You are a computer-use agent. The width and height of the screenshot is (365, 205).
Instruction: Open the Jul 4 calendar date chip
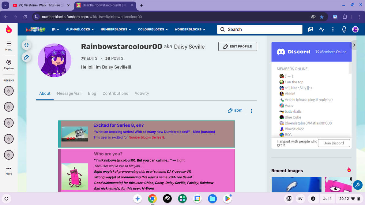(x=327, y=199)
